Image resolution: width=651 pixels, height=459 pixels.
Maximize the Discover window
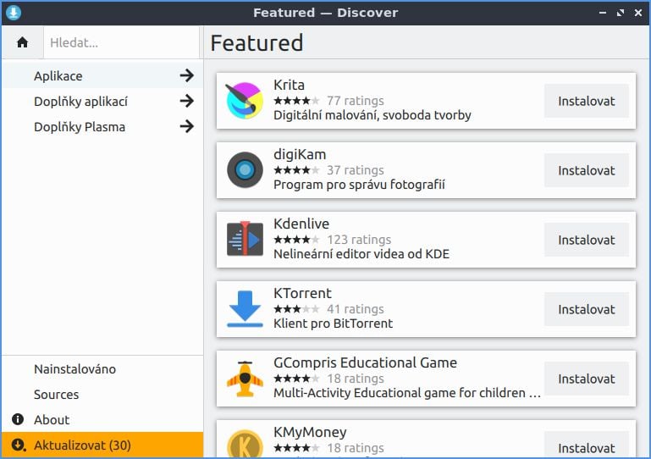tap(621, 13)
